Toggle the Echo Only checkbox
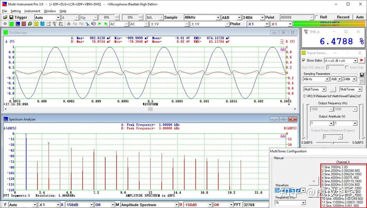 [x=347, y=67]
